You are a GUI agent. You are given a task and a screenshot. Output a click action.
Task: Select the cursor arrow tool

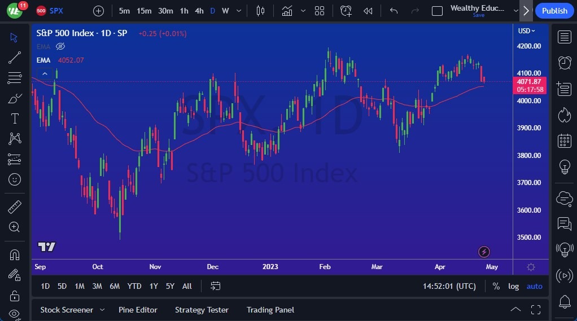(14, 37)
